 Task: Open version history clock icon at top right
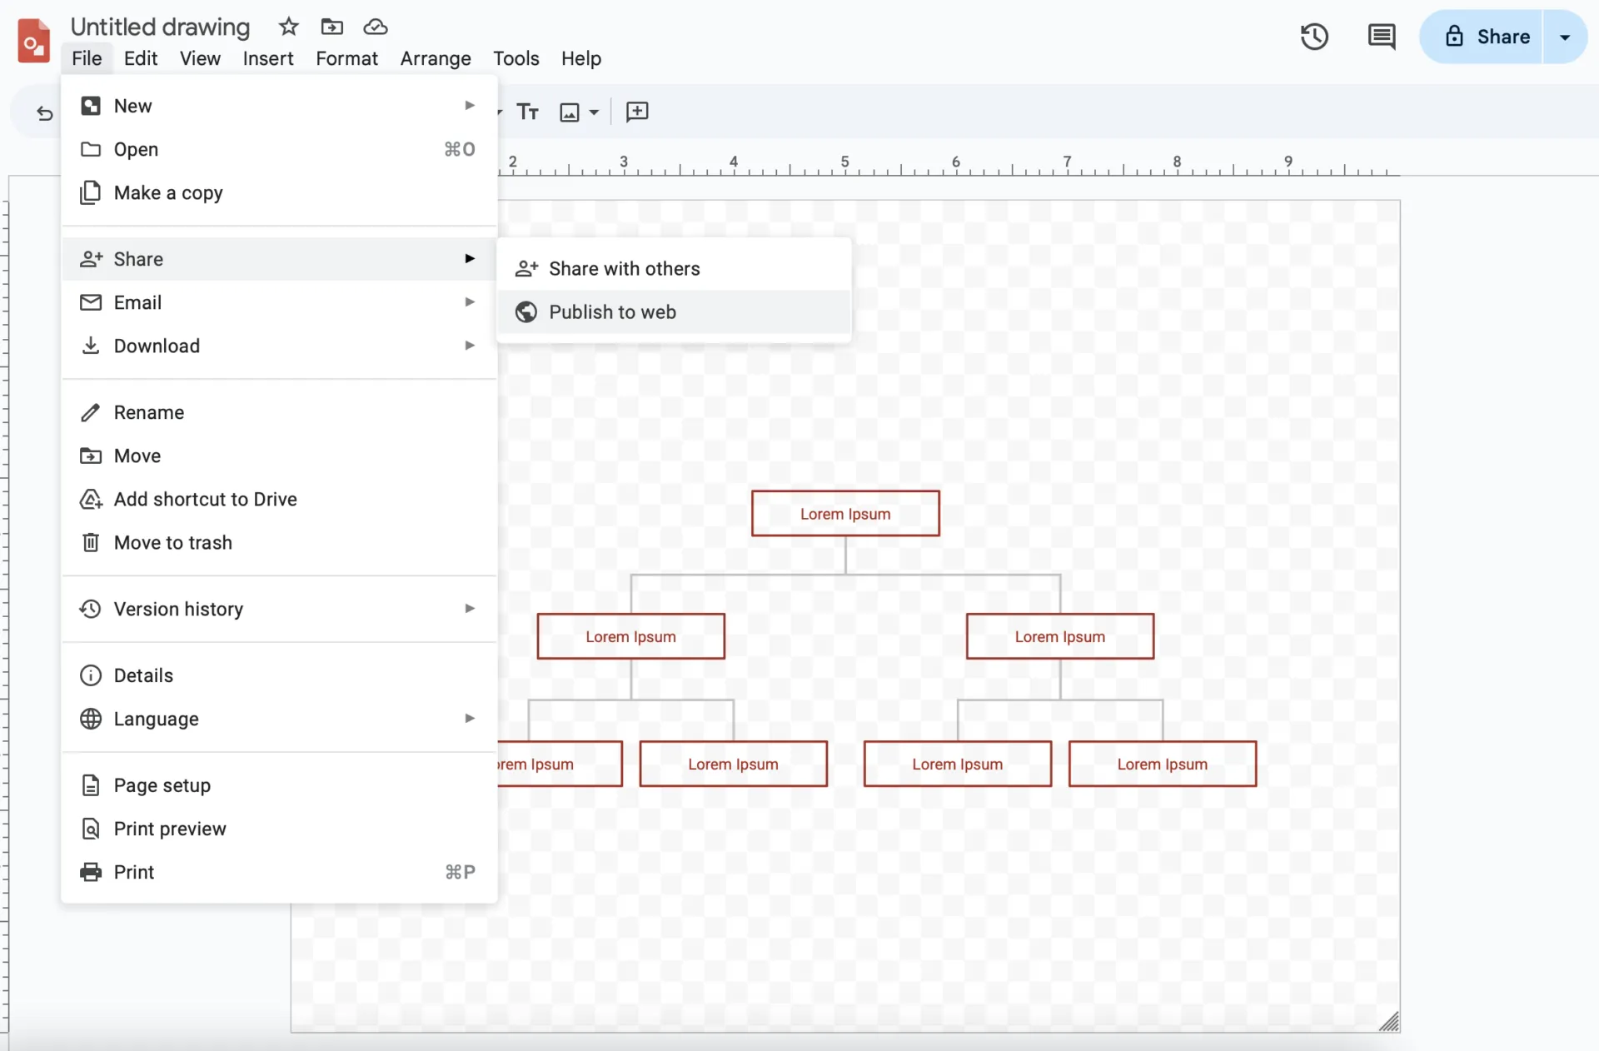1314,37
